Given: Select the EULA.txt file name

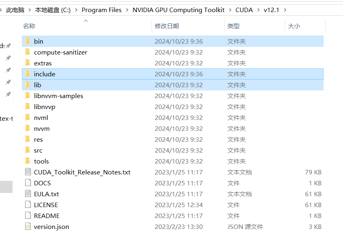Looking at the screenshot, I should tap(46, 194).
